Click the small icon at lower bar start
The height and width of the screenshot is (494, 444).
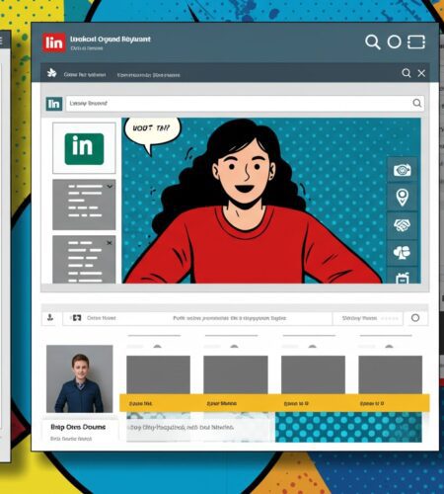pos(76,318)
